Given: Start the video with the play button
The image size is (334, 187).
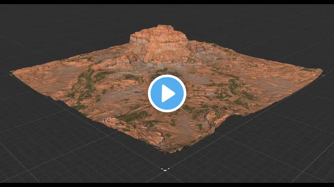Looking at the screenshot, I should click(167, 93).
